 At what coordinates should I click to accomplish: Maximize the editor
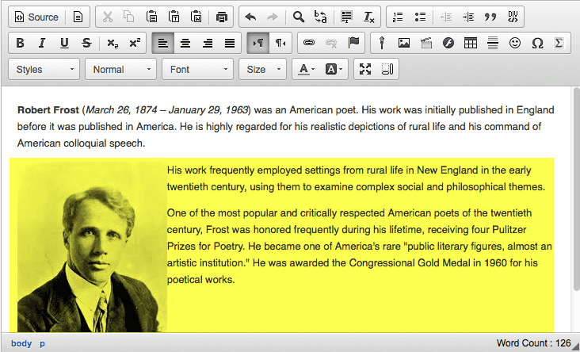click(x=365, y=69)
